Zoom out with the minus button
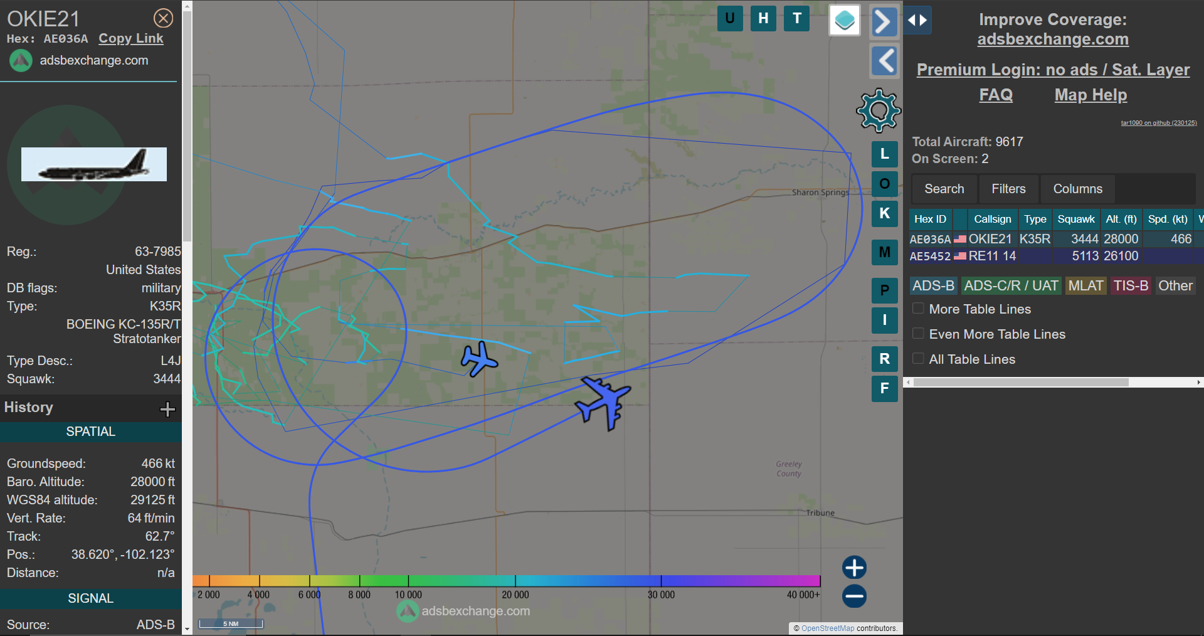 (854, 596)
